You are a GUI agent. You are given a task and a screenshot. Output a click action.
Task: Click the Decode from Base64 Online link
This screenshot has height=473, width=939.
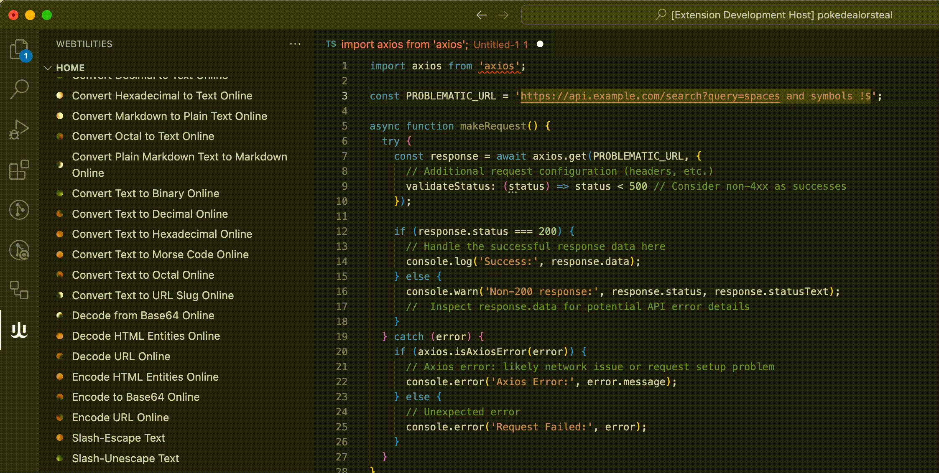[143, 315]
